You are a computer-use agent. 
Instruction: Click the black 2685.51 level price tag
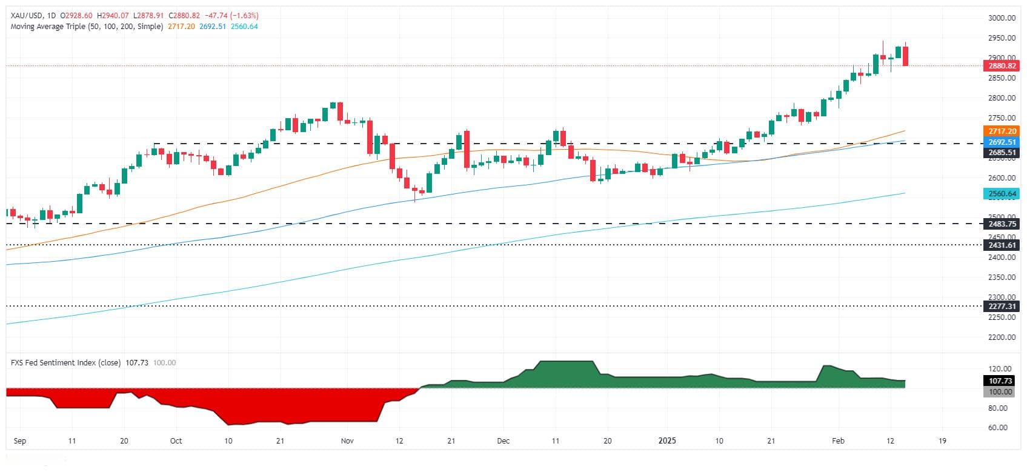(1001, 153)
